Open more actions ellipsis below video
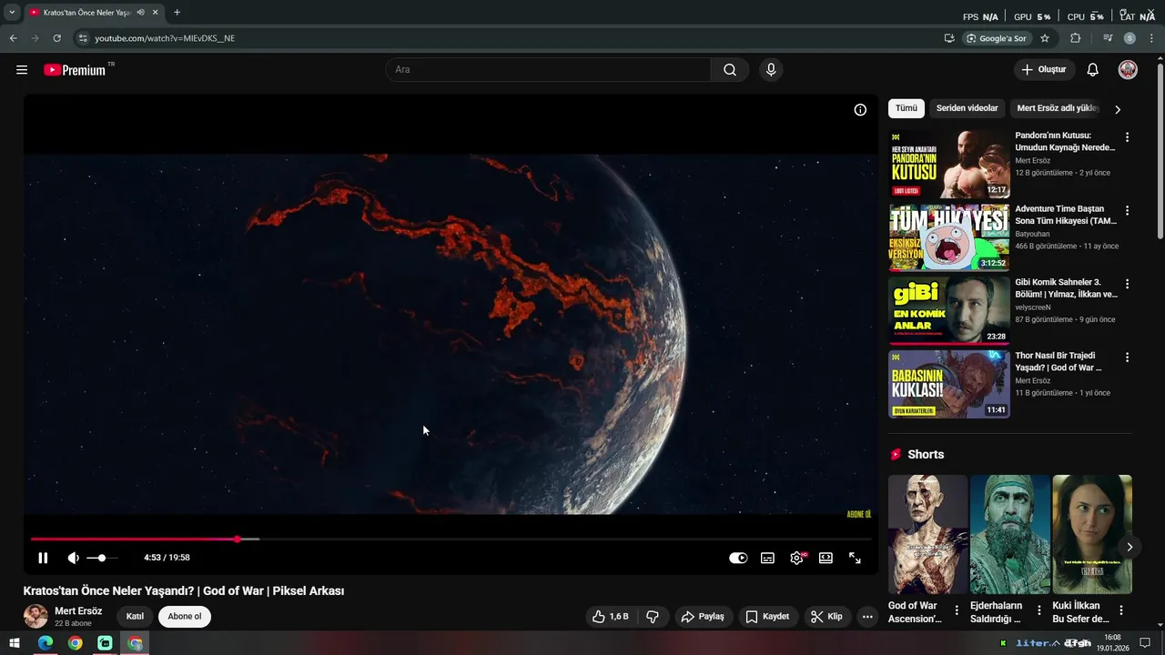Screen dimensions: 1165x655 [x=867, y=617]
